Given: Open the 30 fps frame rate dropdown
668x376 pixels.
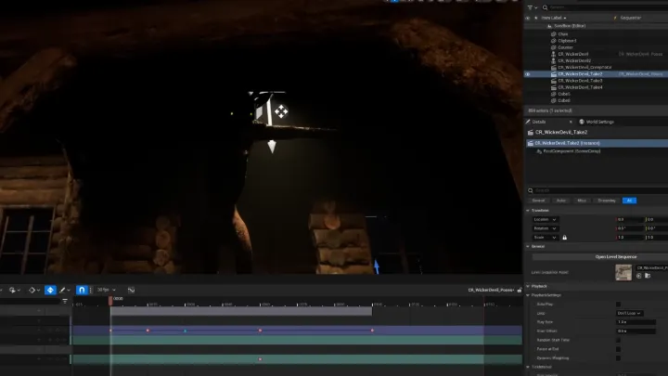Looking at the screenshot, I should (106, 290).
